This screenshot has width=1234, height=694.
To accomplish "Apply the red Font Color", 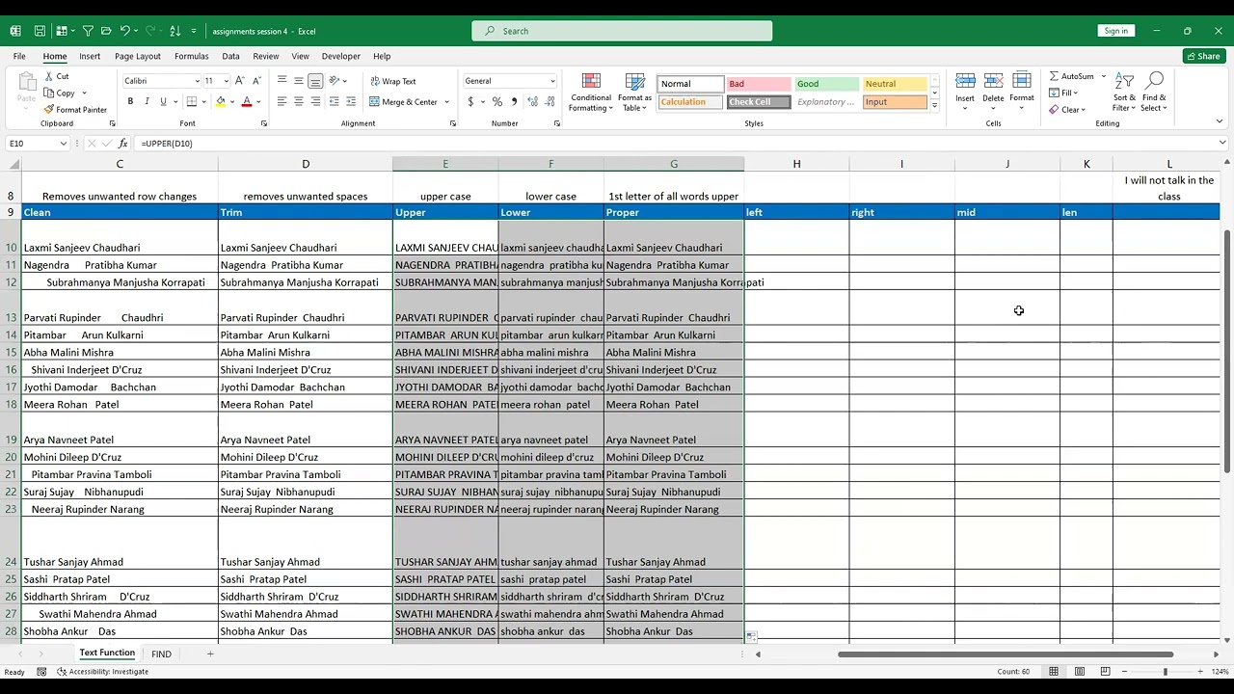I will click(x=247, y=101).
